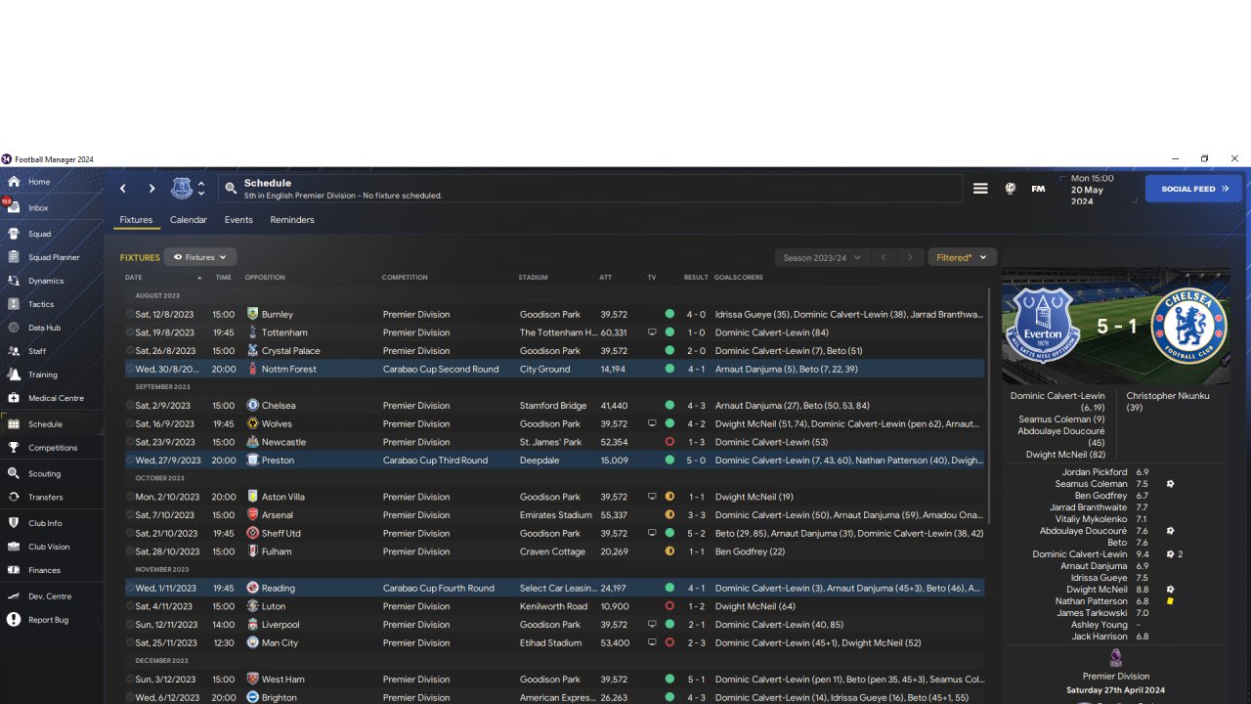
Task: Open the Finances money icon
Action: [14, 570]
